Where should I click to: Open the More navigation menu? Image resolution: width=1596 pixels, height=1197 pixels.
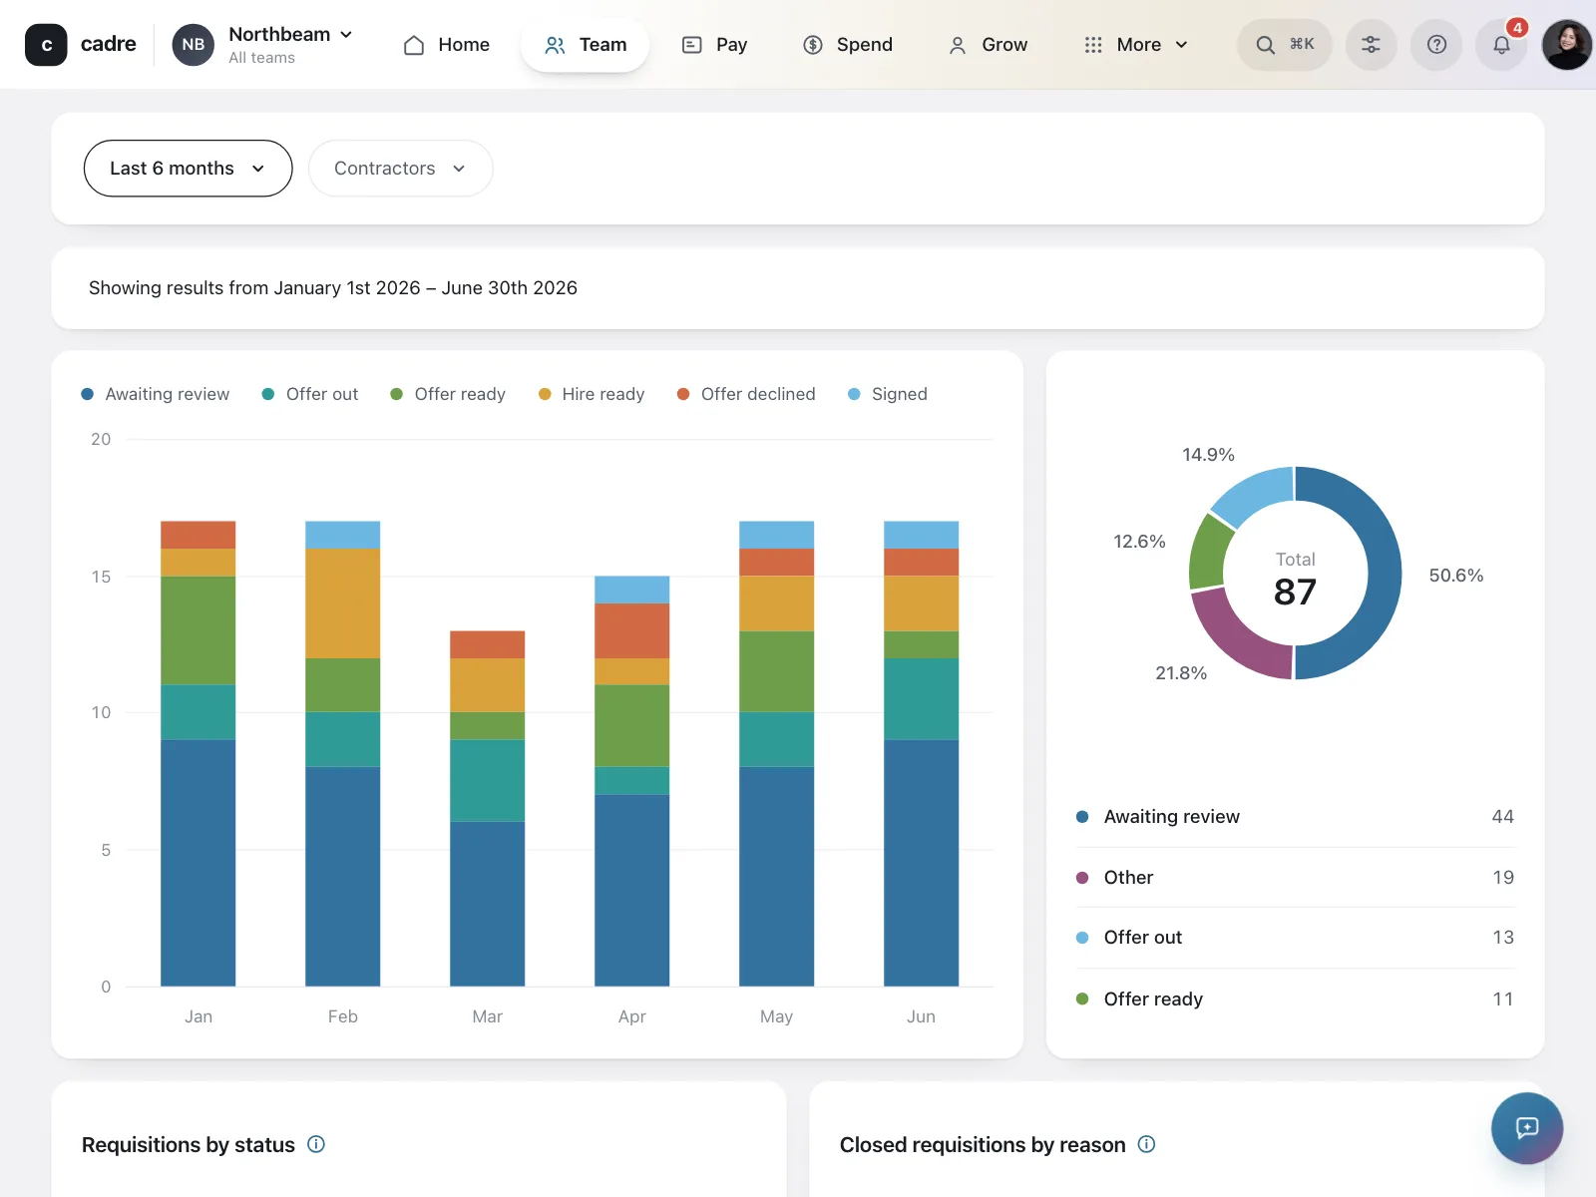pos(1135,45)
